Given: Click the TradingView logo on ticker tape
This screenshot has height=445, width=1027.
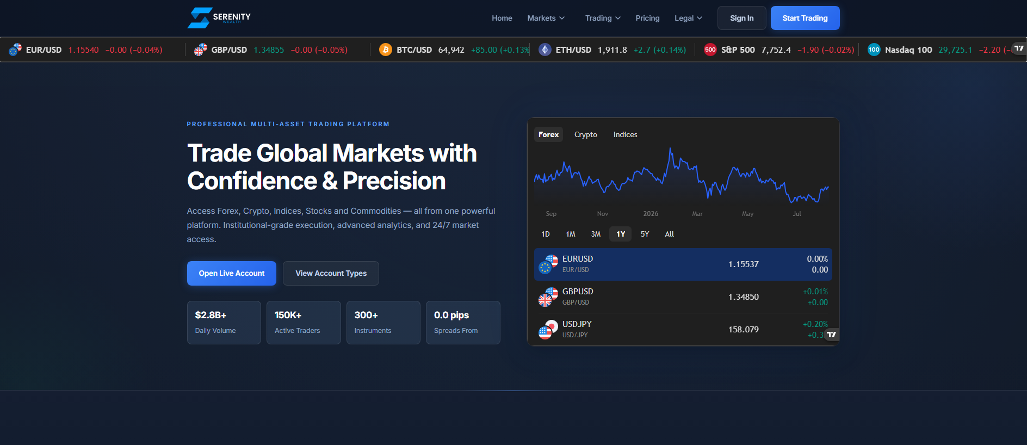Looking at the screenshot, I should pyautogui.click(x=1019, y=48).
